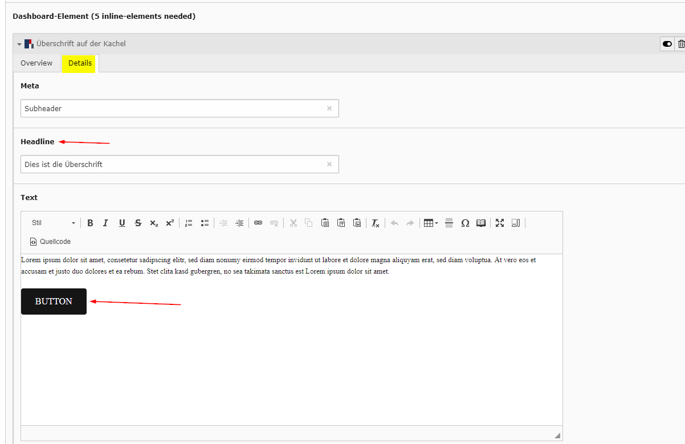The width and height of the screenshot is (685, 444).
Task: Select the Details tab
Action: coord(80,63)
